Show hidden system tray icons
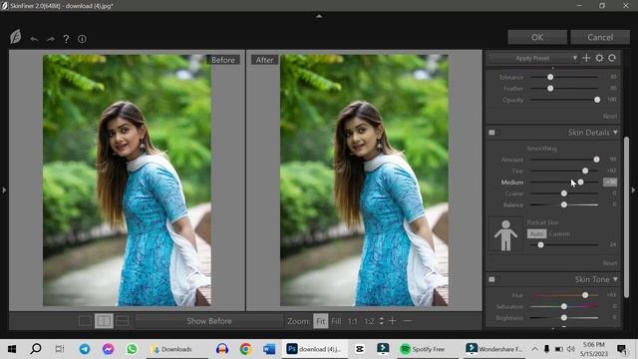Screen dimensions: 638x359 click(534, 349)
